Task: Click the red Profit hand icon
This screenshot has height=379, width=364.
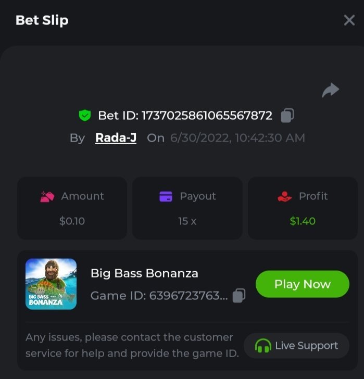Action: pyautogui.click(x=284, y=197)
